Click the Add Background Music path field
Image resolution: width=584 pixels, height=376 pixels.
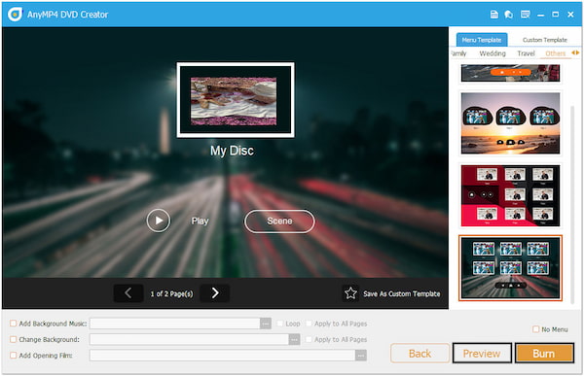click(x=175, y=324)
